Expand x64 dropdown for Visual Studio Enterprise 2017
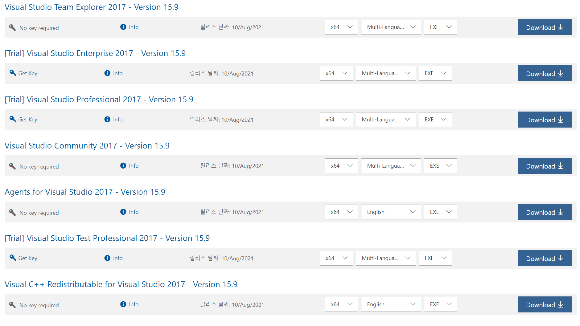The height and width of the screenshot is (326, 580). click(x=336, y=73)
